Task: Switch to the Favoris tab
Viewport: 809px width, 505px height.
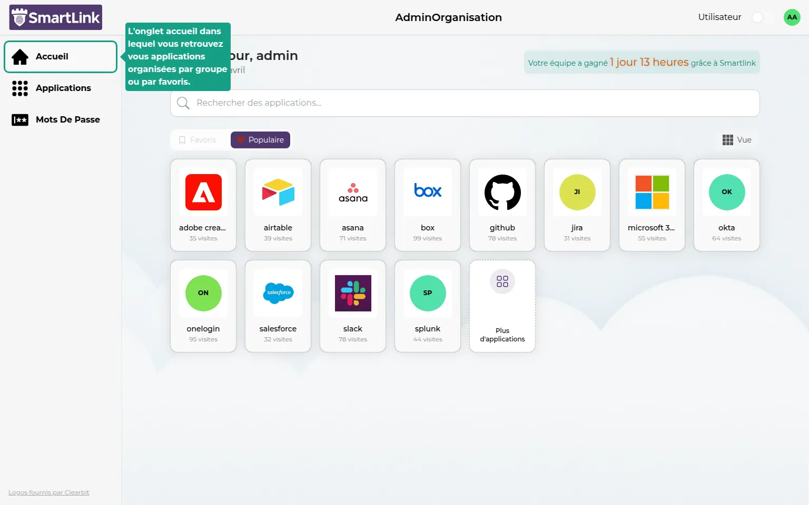Action: click(198, 140)
